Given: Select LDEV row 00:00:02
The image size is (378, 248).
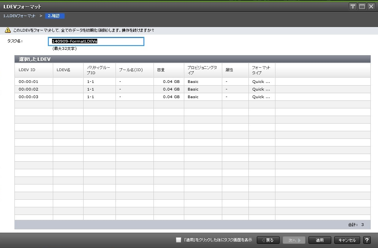Looking at the screenshot, I should click(x=192, y=89).
